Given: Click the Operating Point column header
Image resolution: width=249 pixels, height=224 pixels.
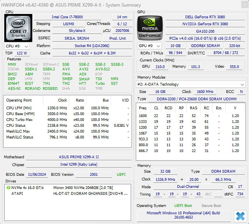Looking at the screenshot, I should tap(23, 100).
